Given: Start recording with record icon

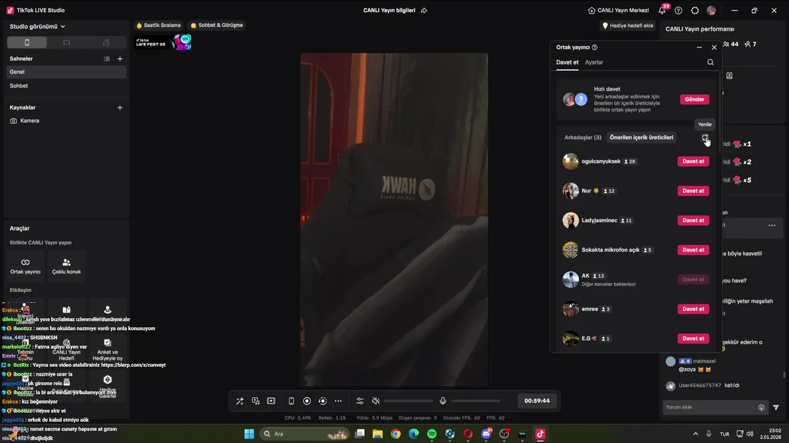Looking at the screenshot, I should click(x=307, y=401).
